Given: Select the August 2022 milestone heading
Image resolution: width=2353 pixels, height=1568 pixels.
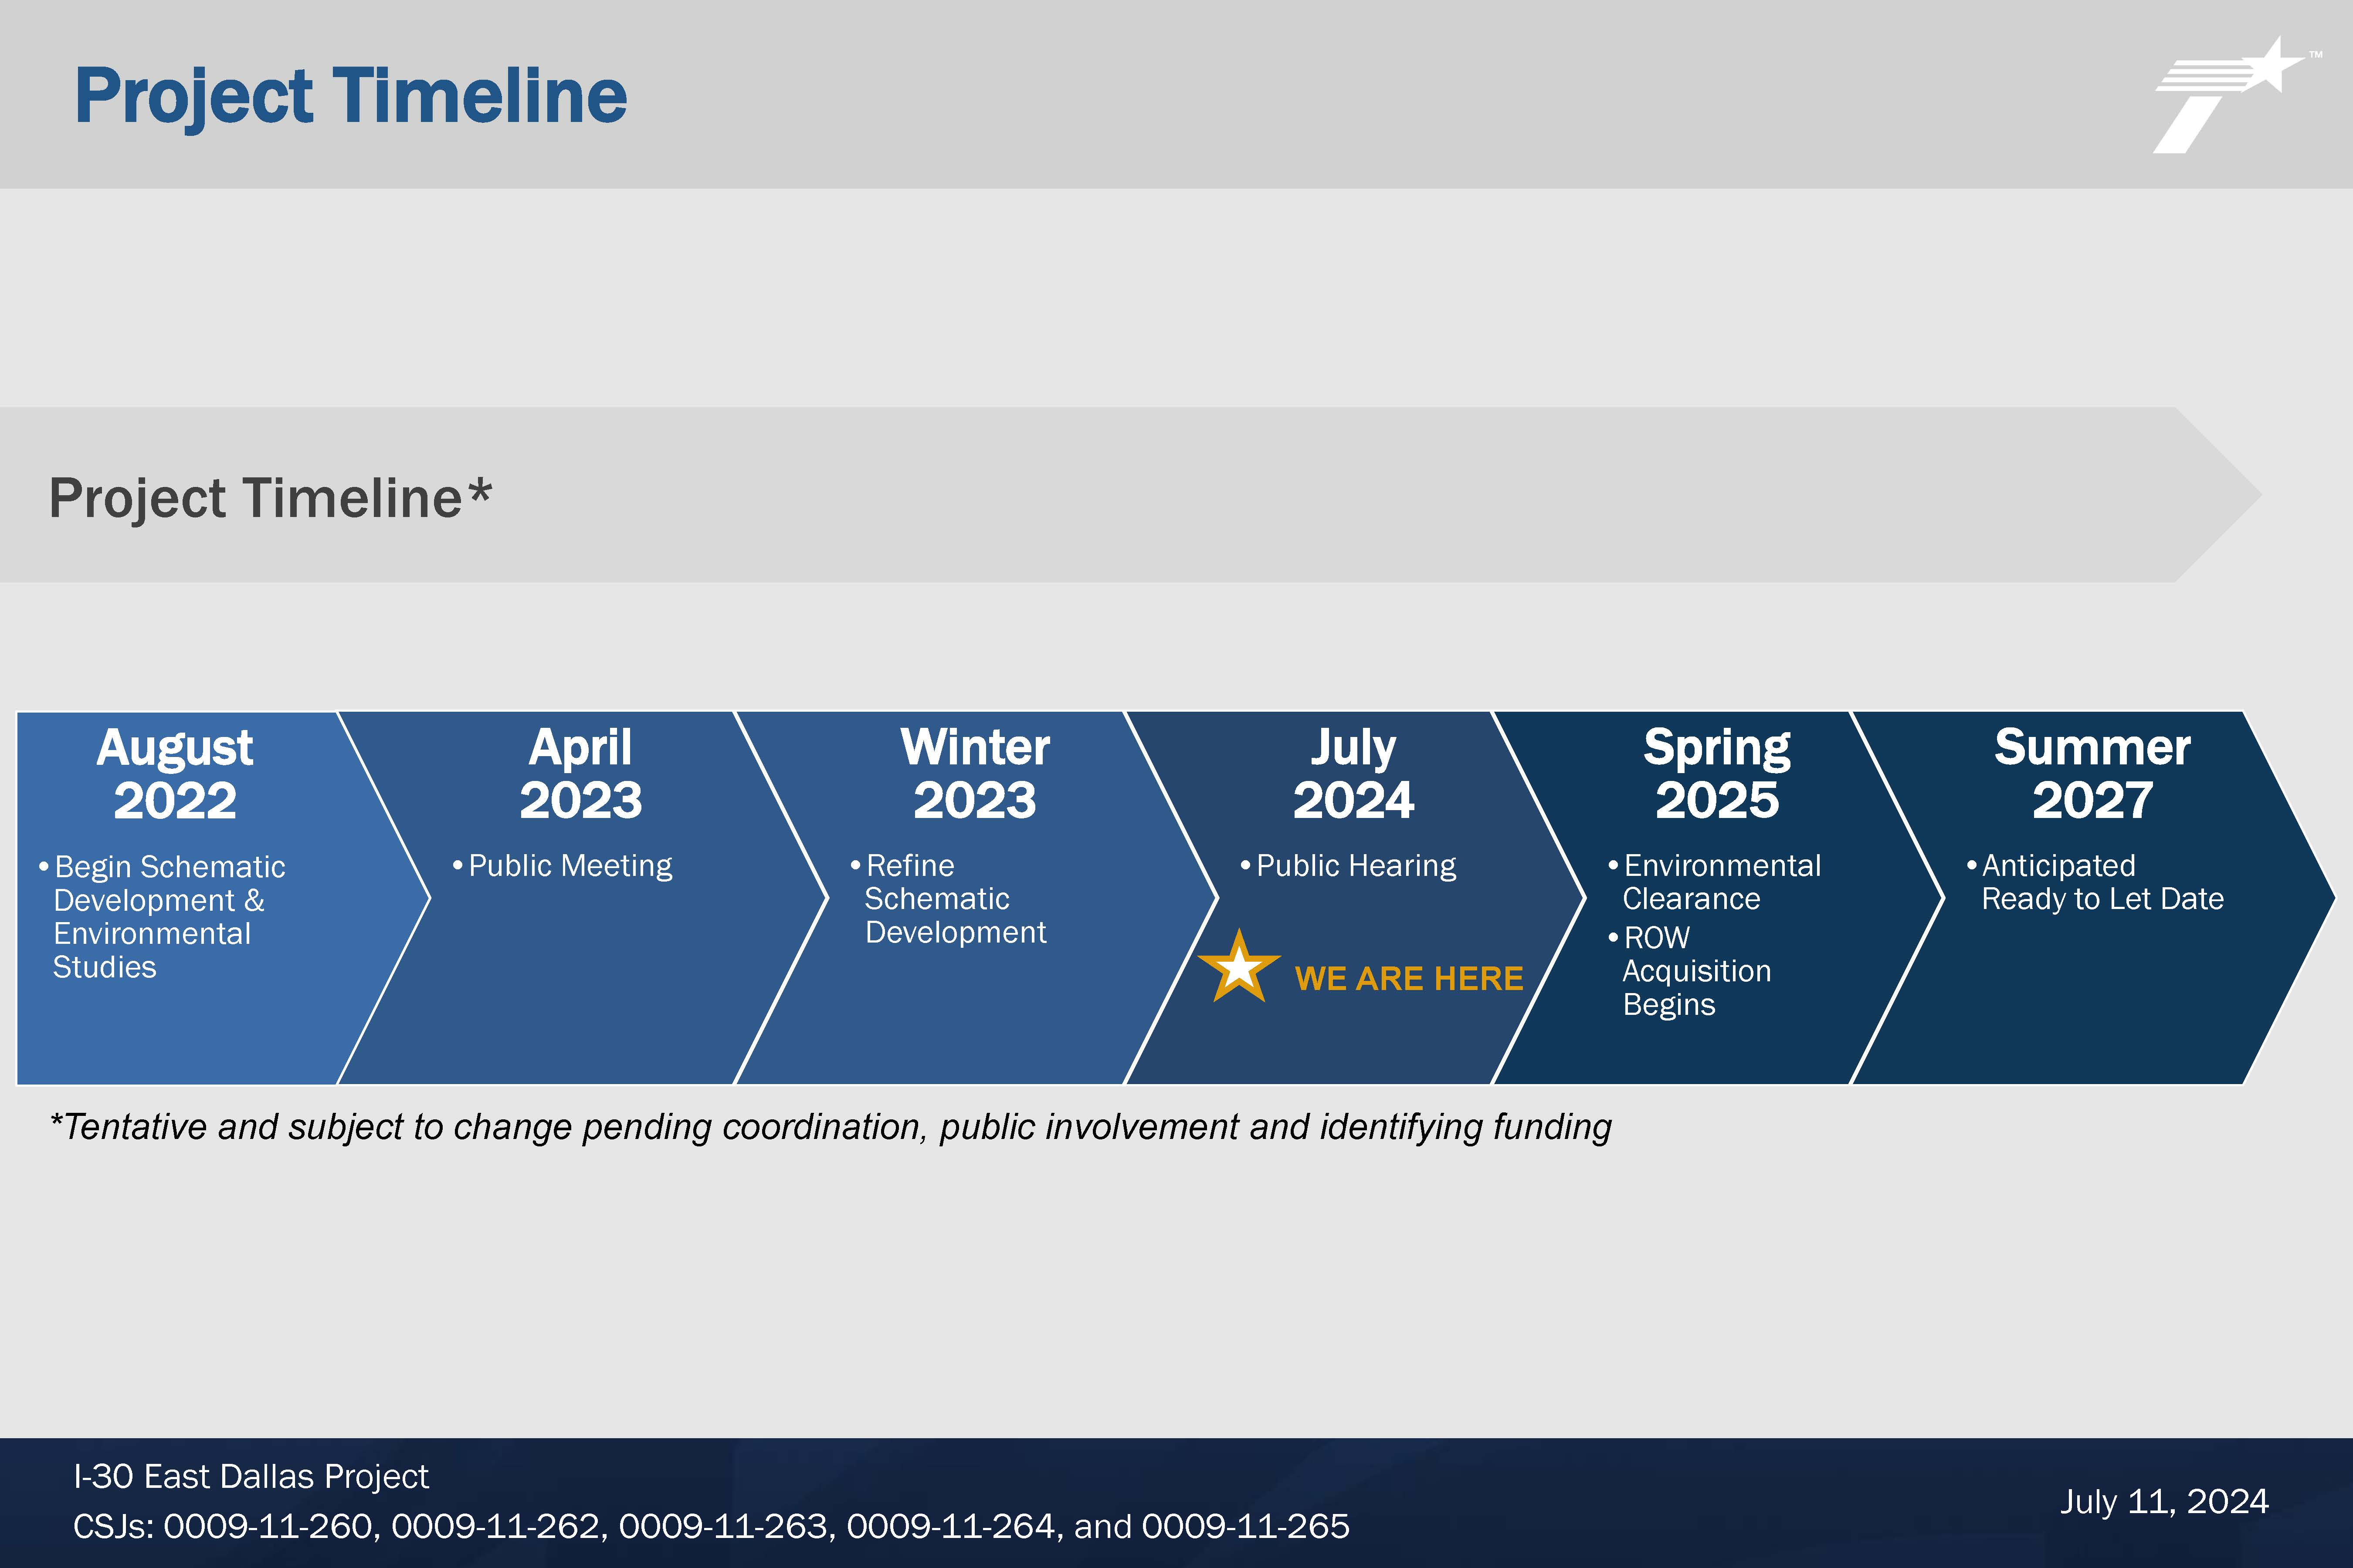Looking at the screenshot, I should click(x=175, y=773).
